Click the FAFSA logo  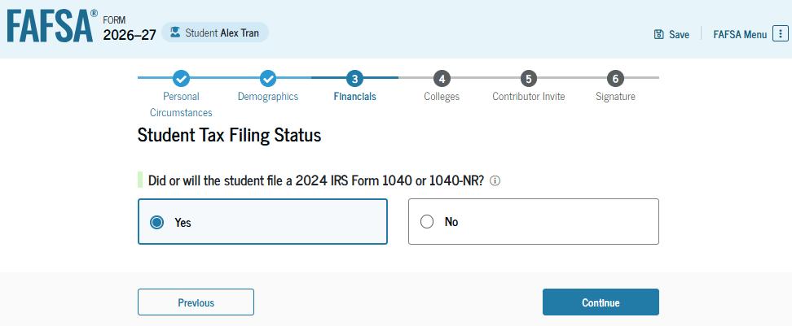click(x=51, y=27)
